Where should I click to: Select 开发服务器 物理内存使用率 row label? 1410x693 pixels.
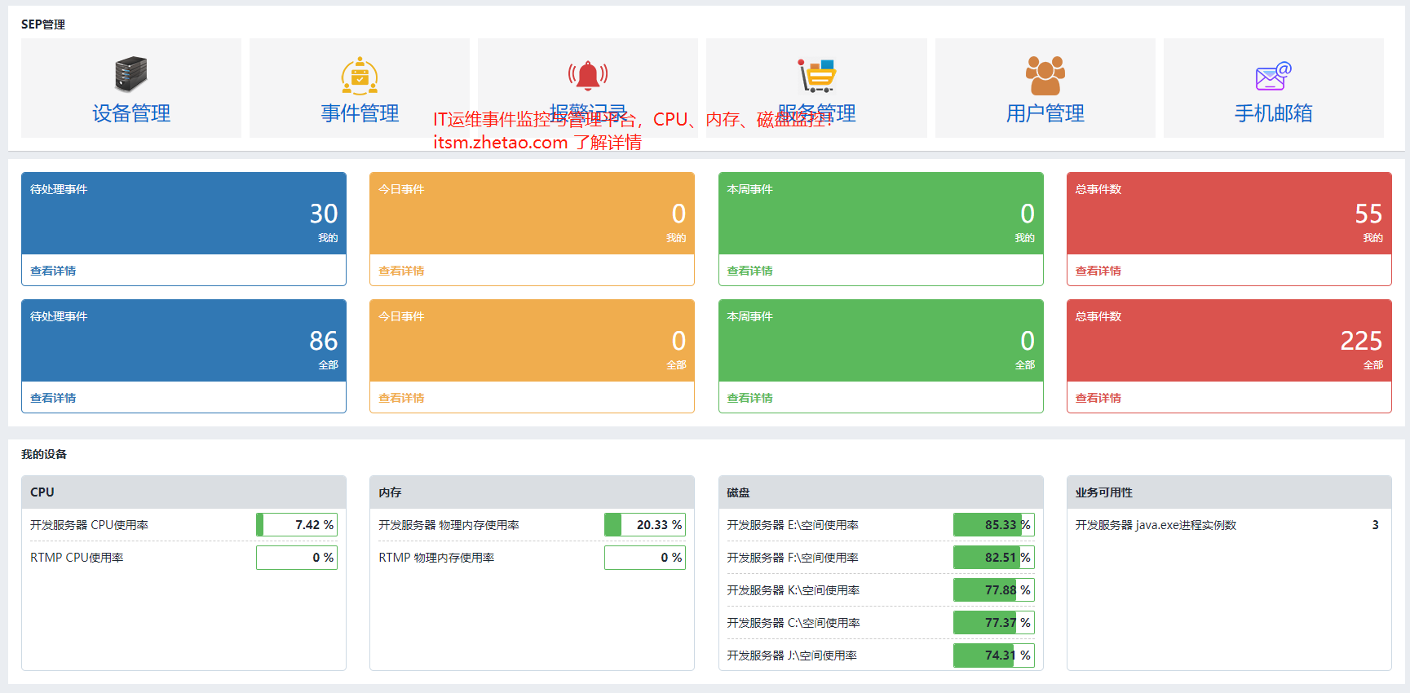click(x=449, y=525)
